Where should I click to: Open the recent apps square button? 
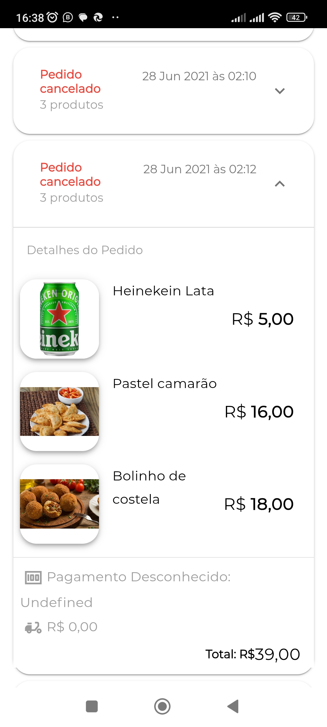click(x=92, y=706)
